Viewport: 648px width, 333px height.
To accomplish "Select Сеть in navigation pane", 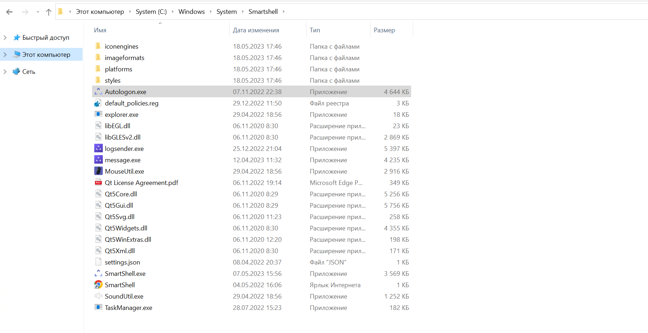I will pos(29,72).
